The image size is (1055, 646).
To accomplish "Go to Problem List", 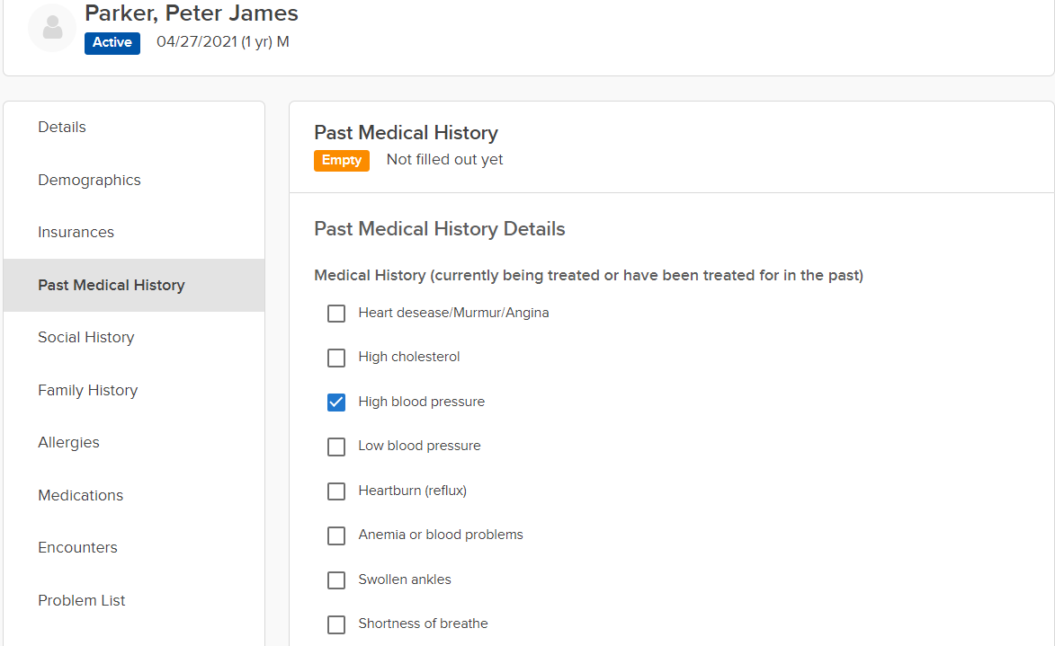I will point(81,600).
